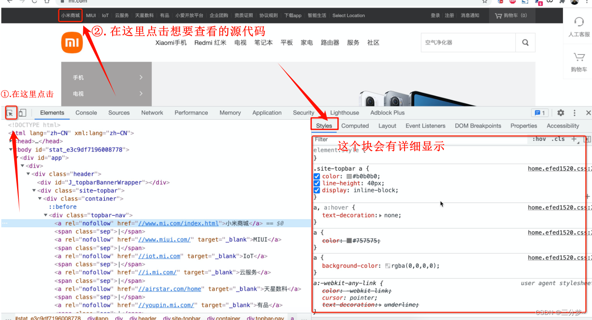Image resolution: width=592 pixels, height=320 pixels.
Task: Open the DOM Breakpoints pane
Action: [x=478, y=126]
